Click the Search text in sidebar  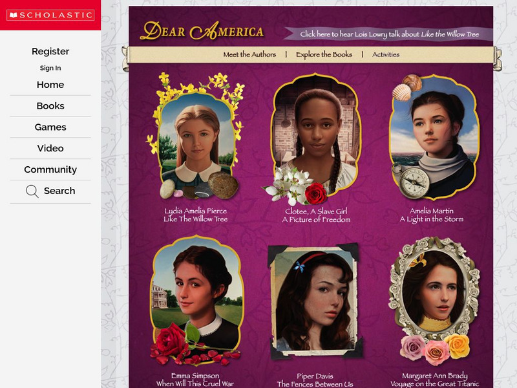[x=59, y=191]
